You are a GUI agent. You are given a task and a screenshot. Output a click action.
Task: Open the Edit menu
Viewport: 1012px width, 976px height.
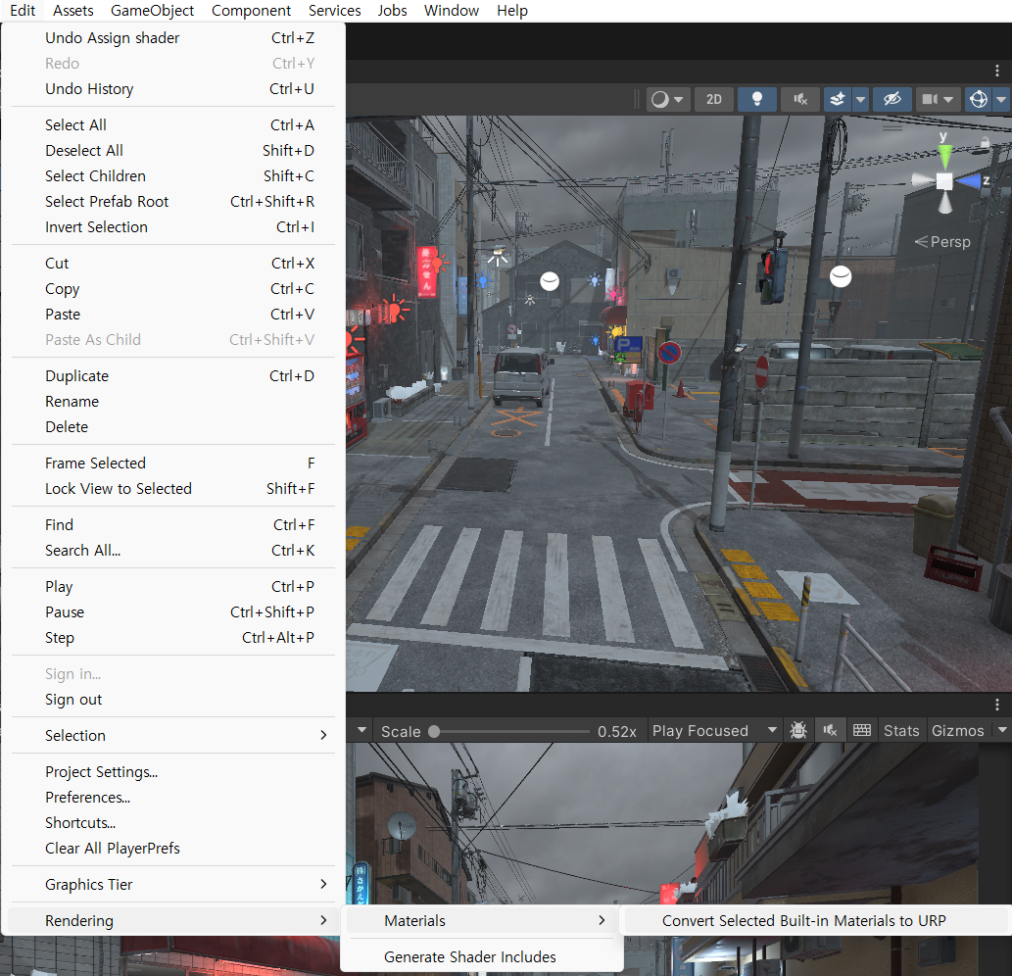pos(23,11)
